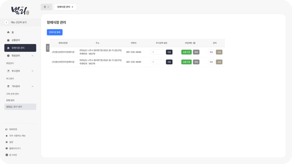The height and width of the screenshot is (164, 292).
Task: Click the 테마변경 theme icon
Action: click(x=7, y=129)
